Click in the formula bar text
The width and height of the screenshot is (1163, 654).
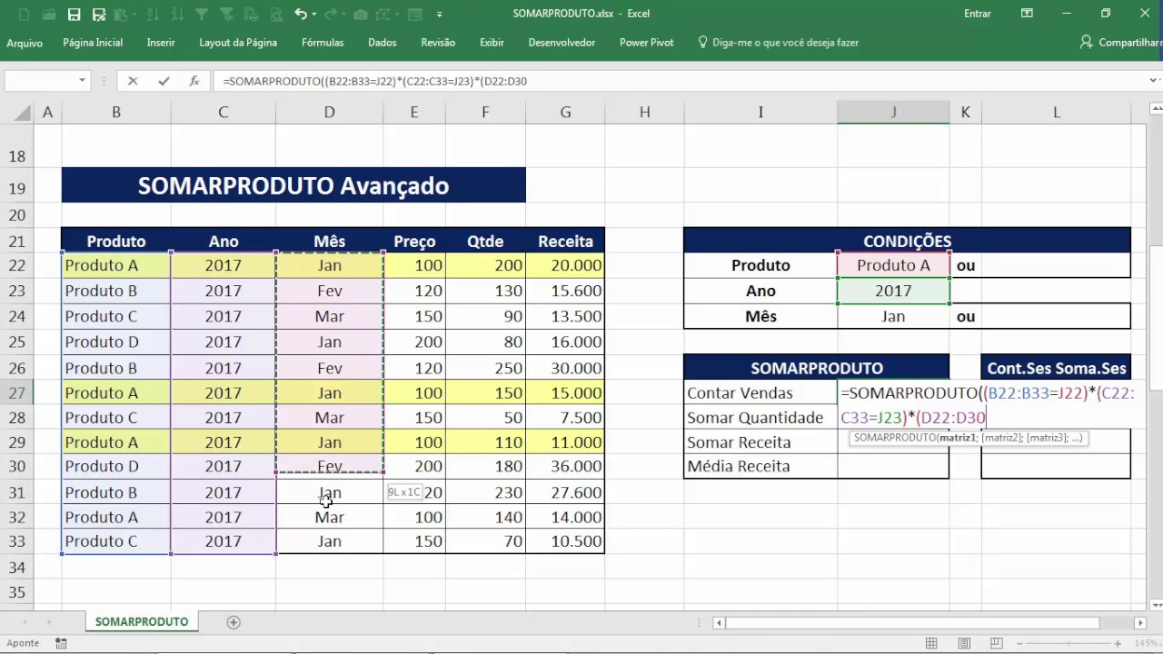click(374, 81)
